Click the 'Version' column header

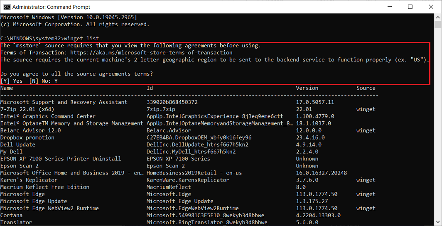pos(307,88)
